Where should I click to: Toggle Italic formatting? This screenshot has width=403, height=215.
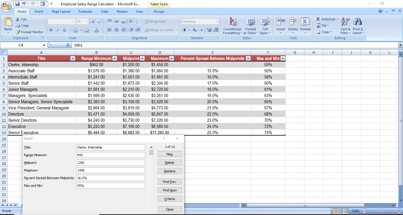coord(57,30)
